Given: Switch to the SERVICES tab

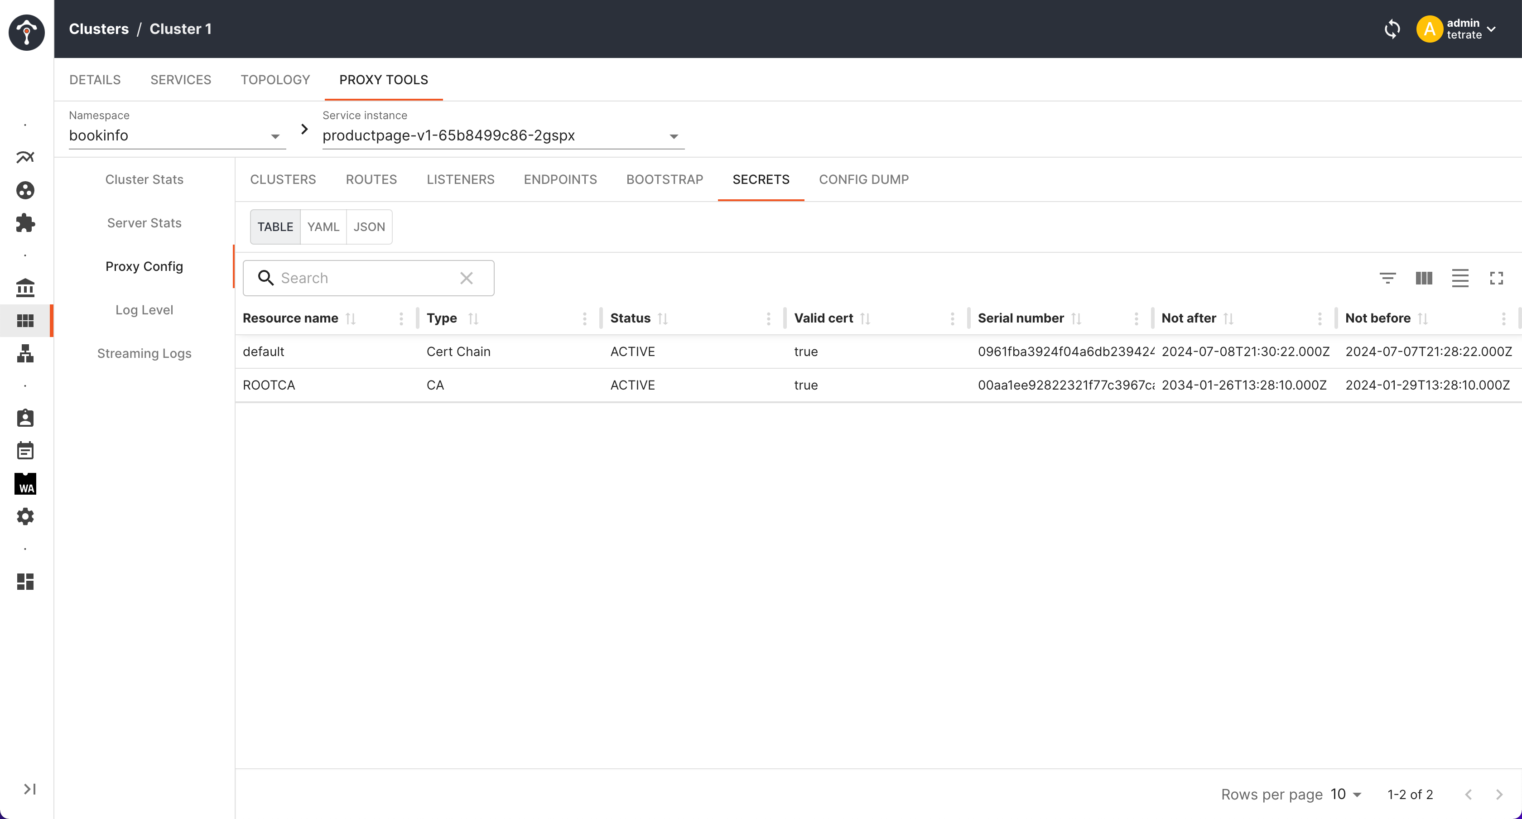Looking at the screenshot, I should [x=181, y=80].
